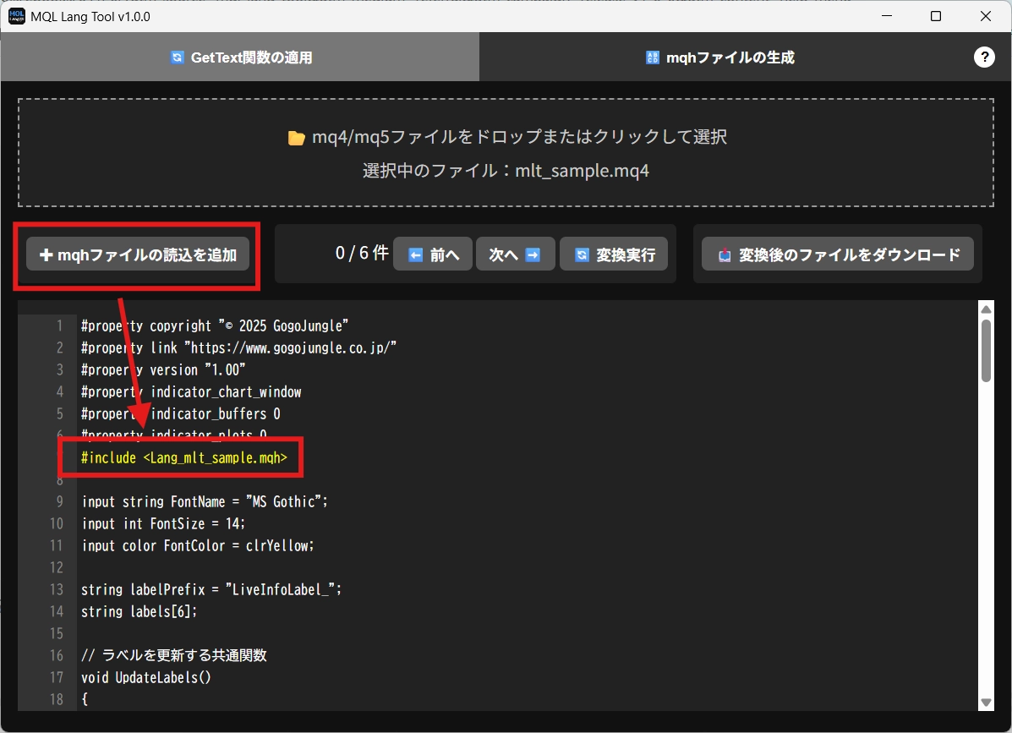Run the conversion with 変換実行

tap(614, 254)
